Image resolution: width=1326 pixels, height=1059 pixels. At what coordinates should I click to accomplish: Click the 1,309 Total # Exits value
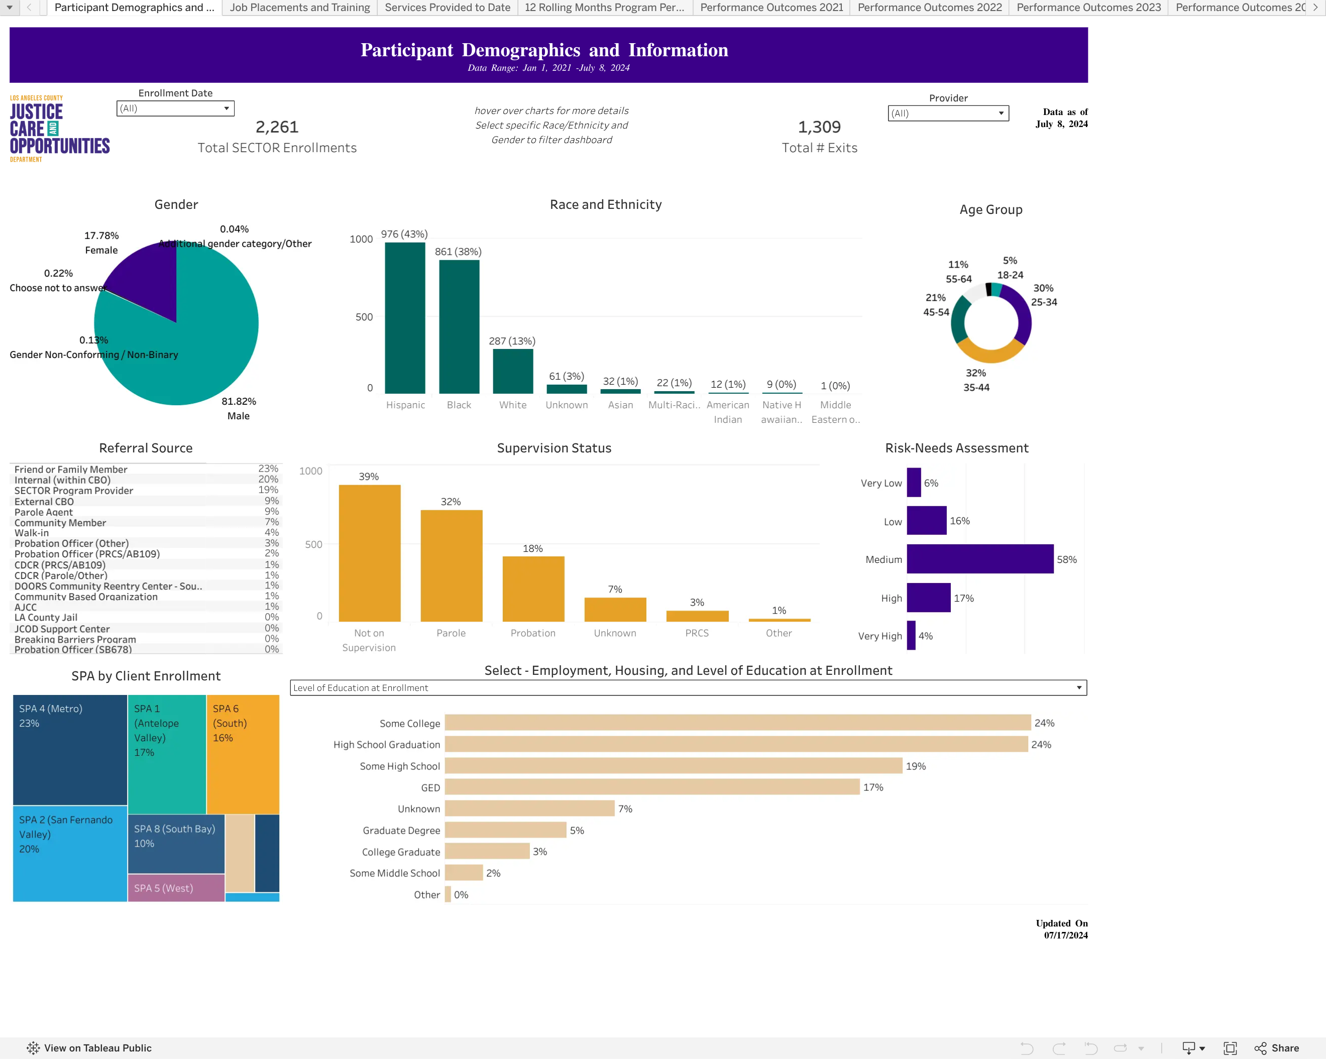click(x=819, y=127)
